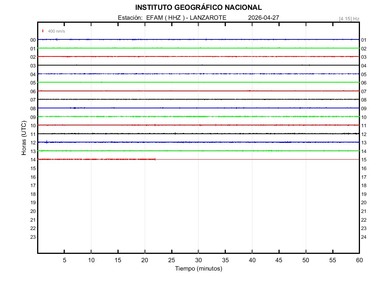The image size is (388, 291).
Task: Click the Tiempo (minutos) axis label
Action: [198, 269]
